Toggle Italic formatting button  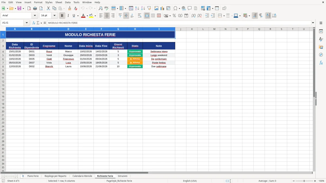pos(68,16)
